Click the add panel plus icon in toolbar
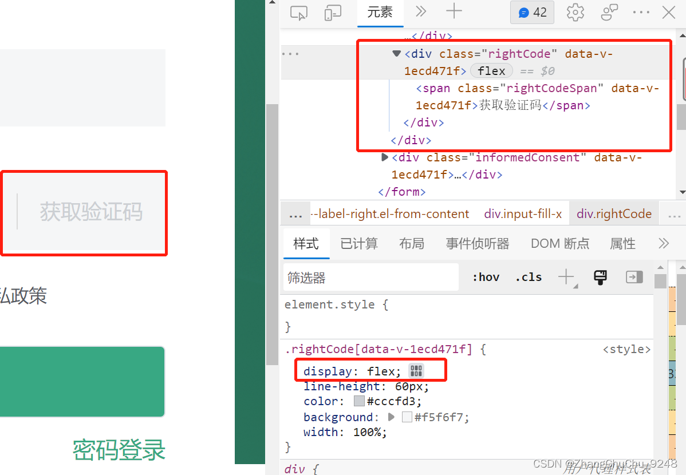Screen dimensions: 686x475 [x=454, y=11]
